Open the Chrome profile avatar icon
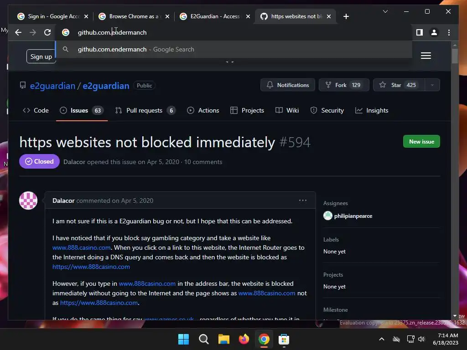 pyautogui.click(x=434, y=32)
